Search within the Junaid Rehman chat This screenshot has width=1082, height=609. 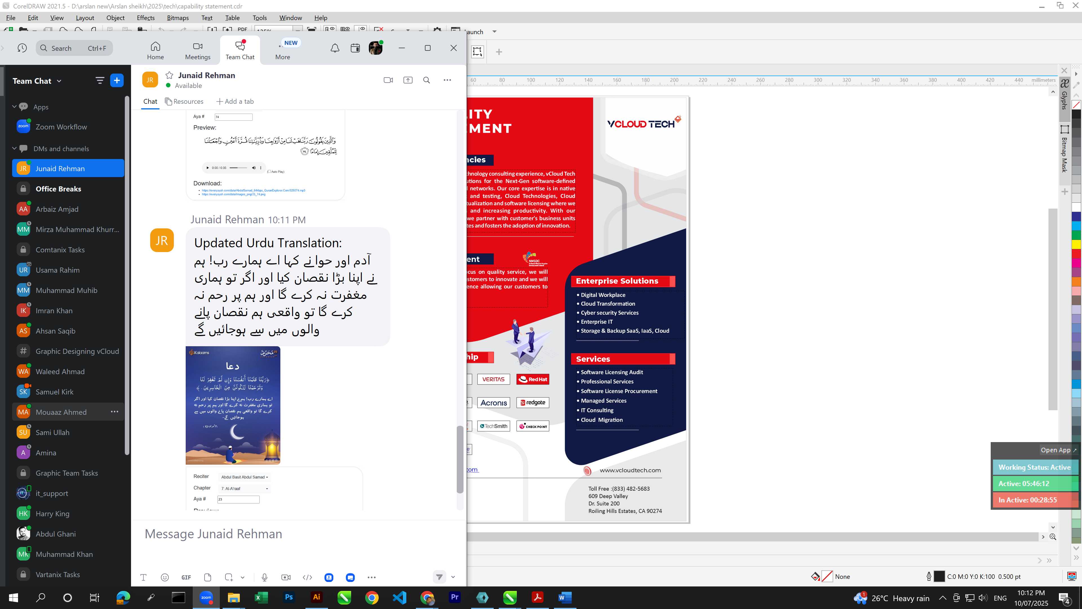point(426,80)
